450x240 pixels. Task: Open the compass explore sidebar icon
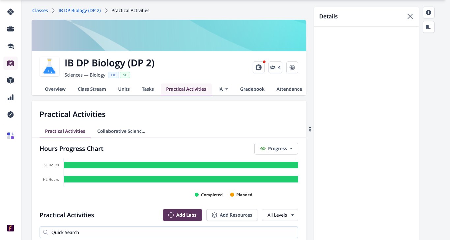coord(11,114)
